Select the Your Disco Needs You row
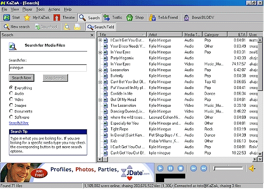Viewport: 264px width, 189px height. click(x=178, y=46)
